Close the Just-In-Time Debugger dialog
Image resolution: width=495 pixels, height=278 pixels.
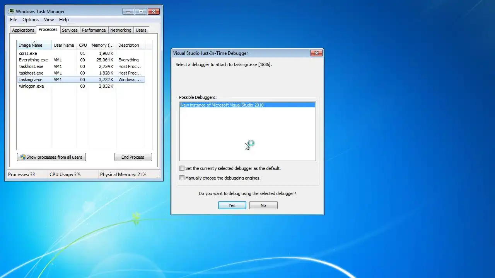[x=316, y=53]
